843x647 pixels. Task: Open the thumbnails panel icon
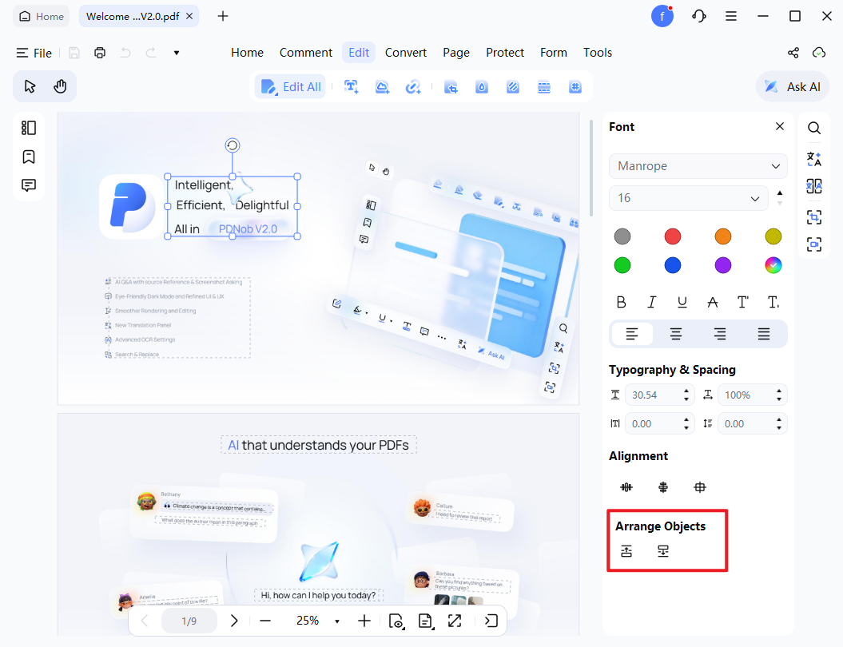tap(29, 128)
